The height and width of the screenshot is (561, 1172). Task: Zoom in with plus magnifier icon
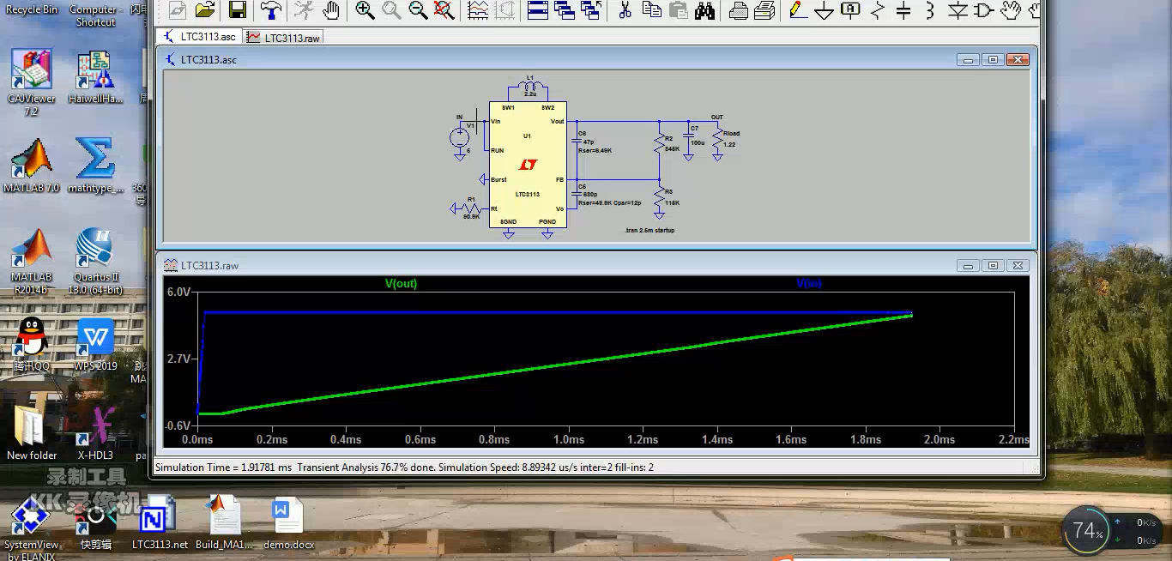tap(365, 10)
